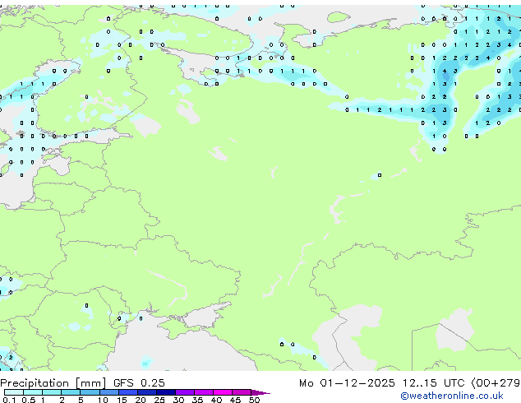The height and width of the screenshot is (403, 521).
Task: Select the 5–10 mm legend swatch
Action: click(90, 392)
